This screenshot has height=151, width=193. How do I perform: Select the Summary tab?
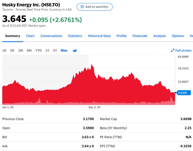12,36
